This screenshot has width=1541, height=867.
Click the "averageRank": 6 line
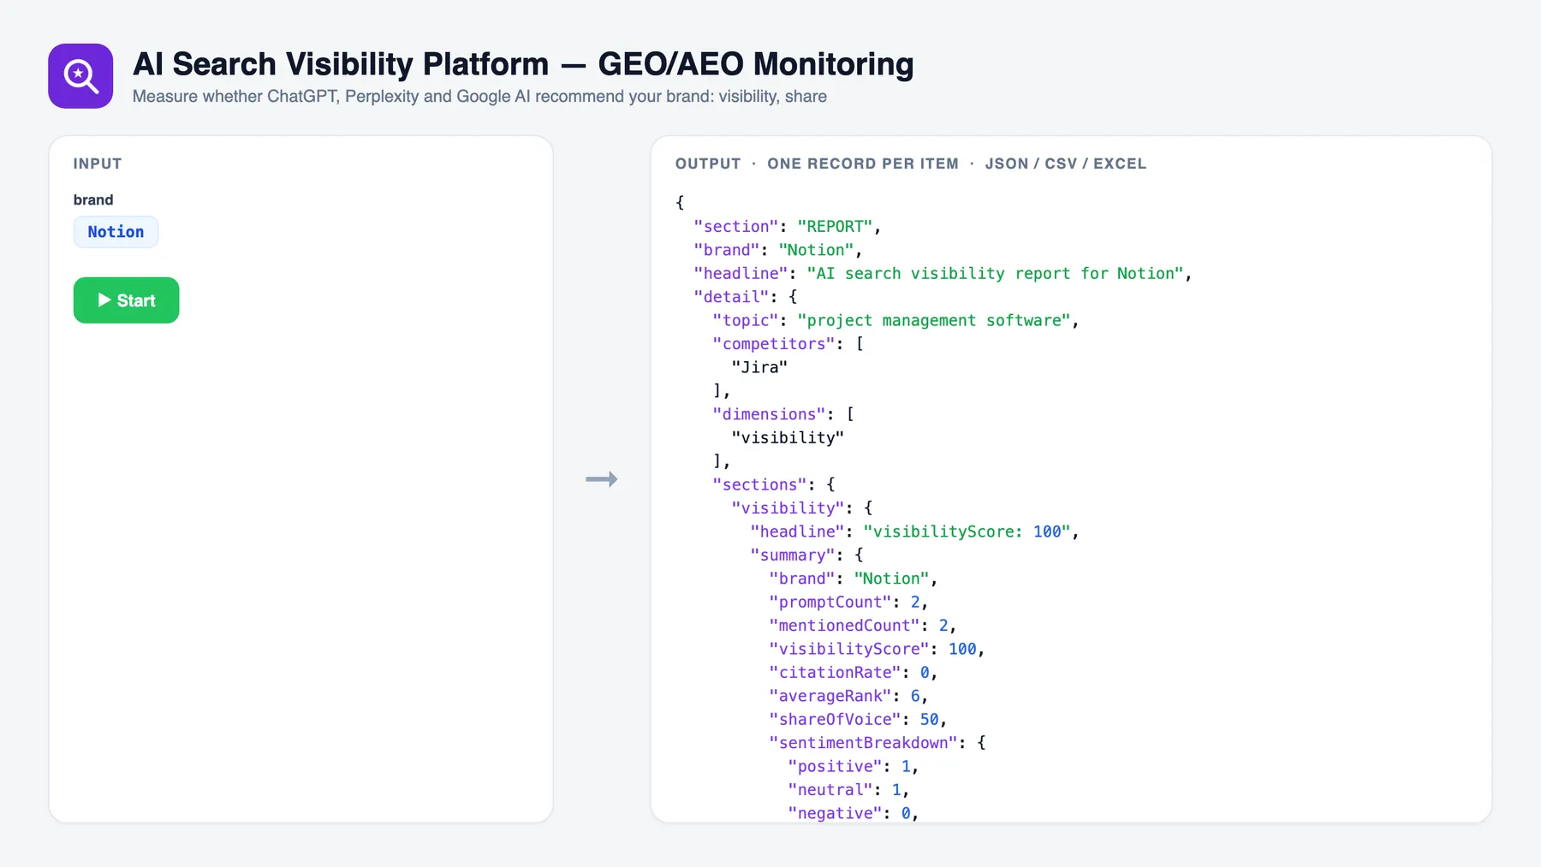[848, 697]
